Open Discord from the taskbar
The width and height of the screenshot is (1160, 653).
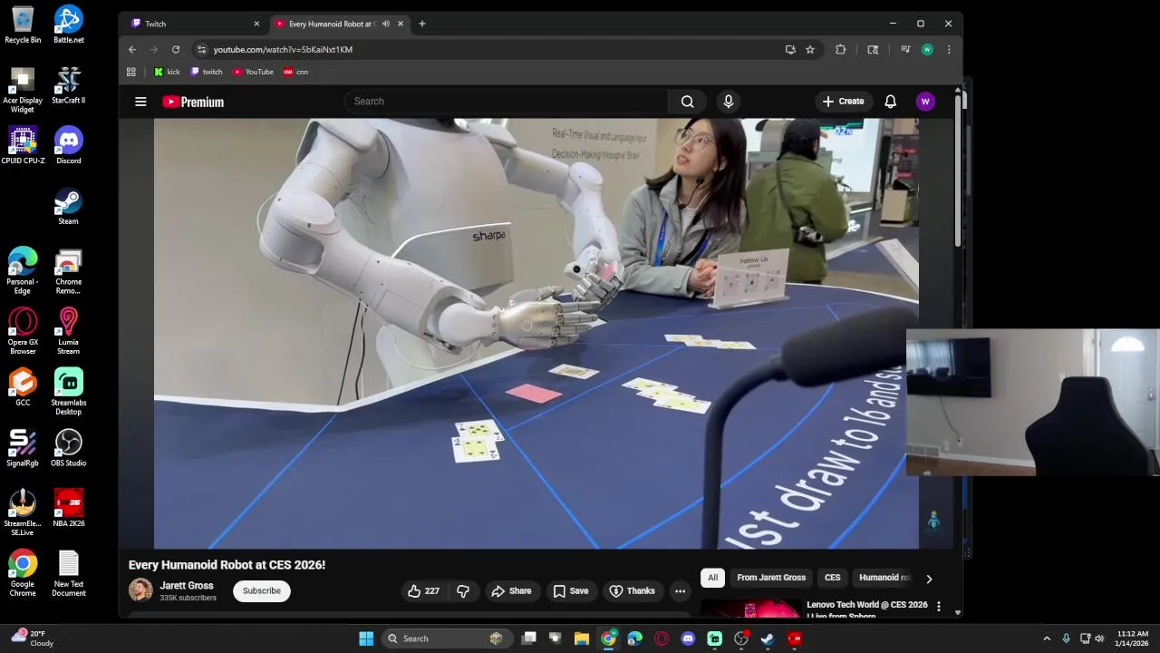click(x=688, y=638)
